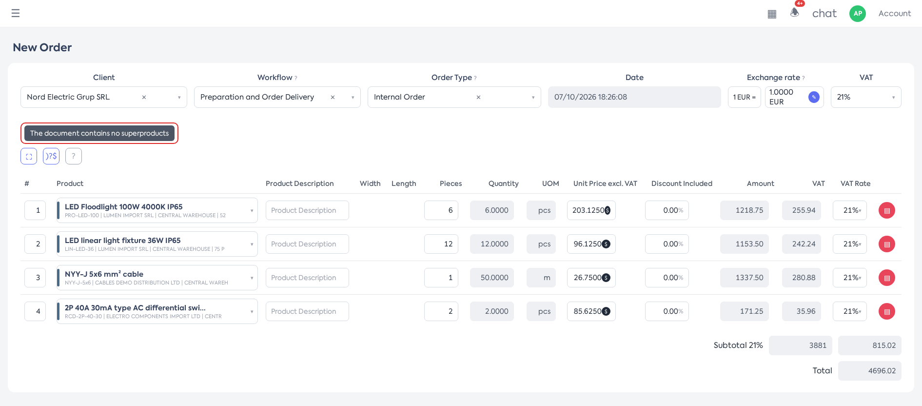The image size is (922, 406).
Task: Open the VAT 21% dropdown
Action: pyautogui.click(x=866, y=97)
